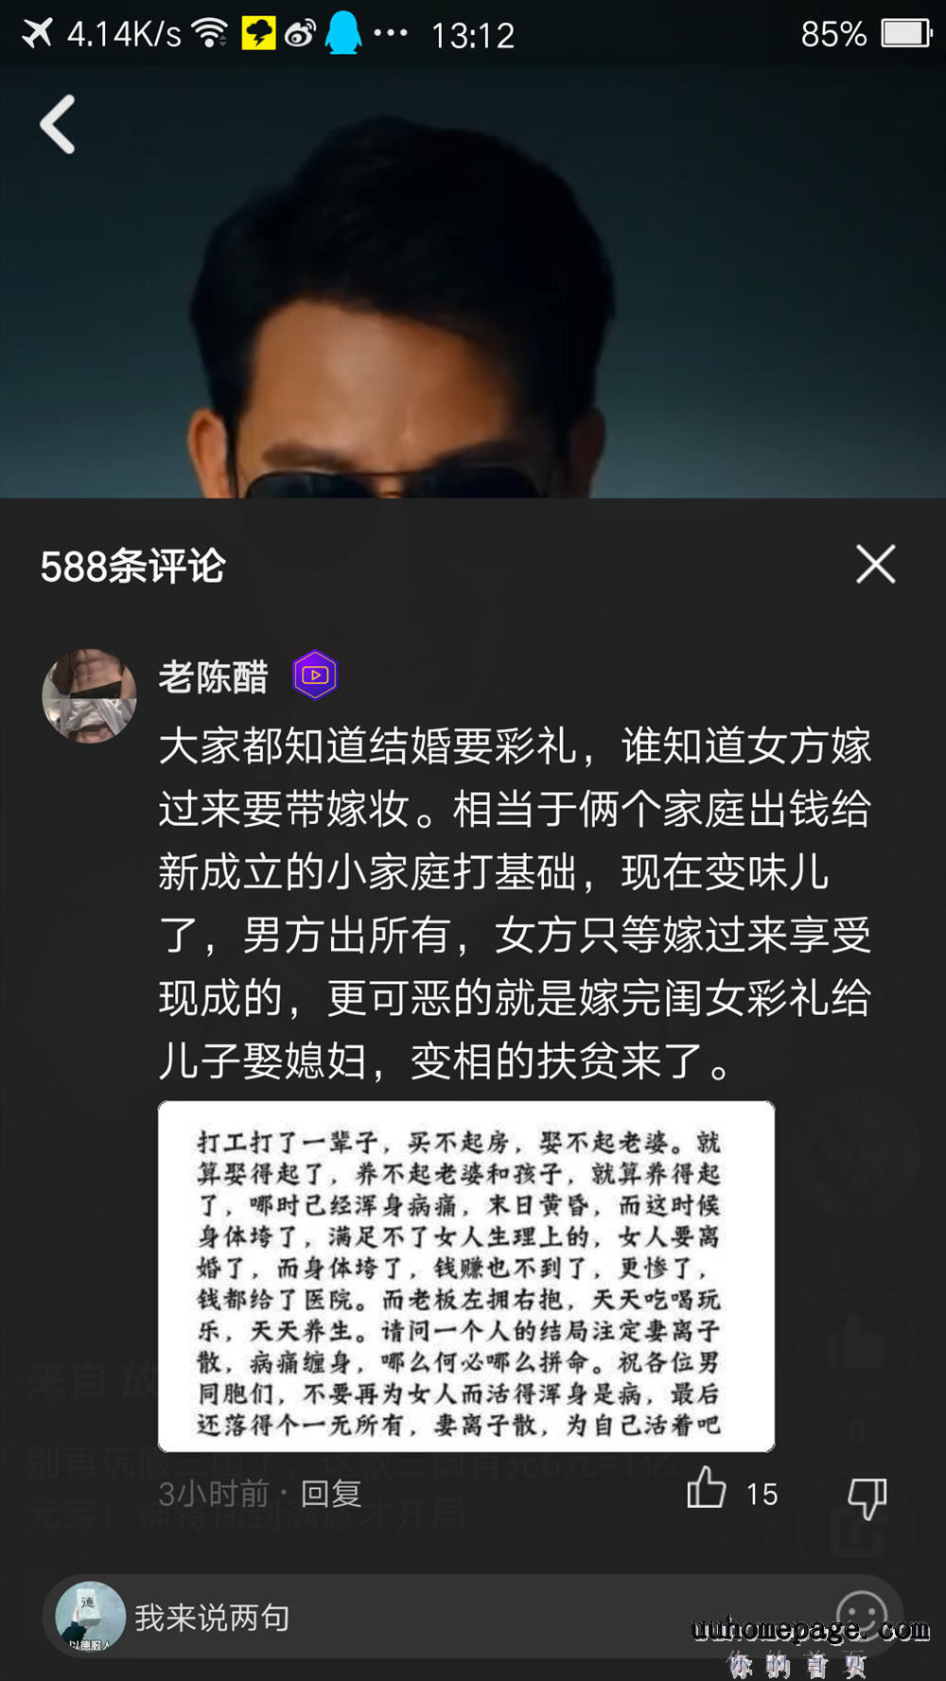Open 老陈醋's profile avatar
The height and width of the screenshot is (1681, 946).
point(89,695)
